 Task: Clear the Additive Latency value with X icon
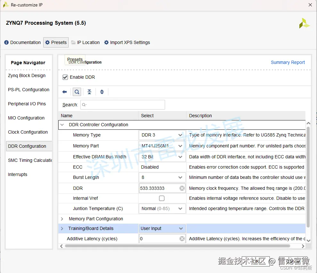(182, 239)
